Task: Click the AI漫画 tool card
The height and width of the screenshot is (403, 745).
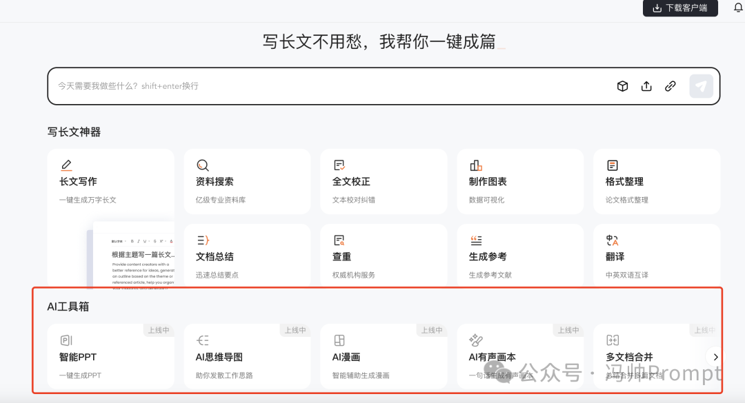Action: click(384, 357)
